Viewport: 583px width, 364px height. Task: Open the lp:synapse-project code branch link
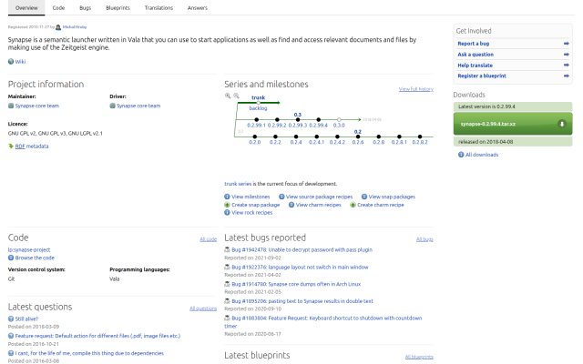pyautogui.click(x=29, y=249)
